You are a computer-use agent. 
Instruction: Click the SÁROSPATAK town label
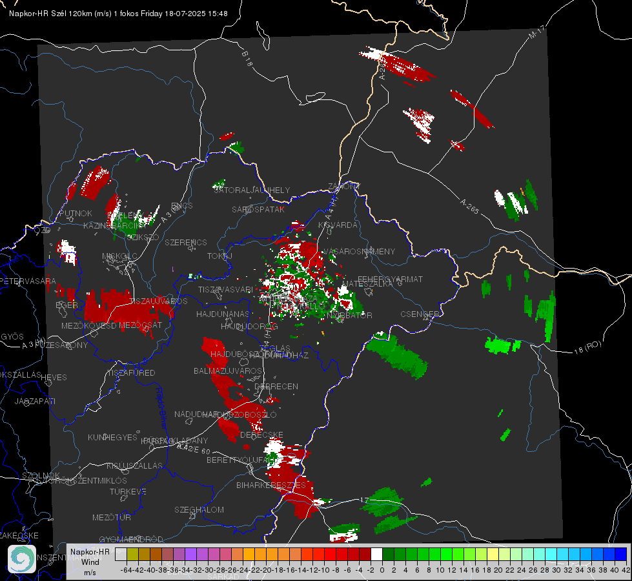(258, 209)
